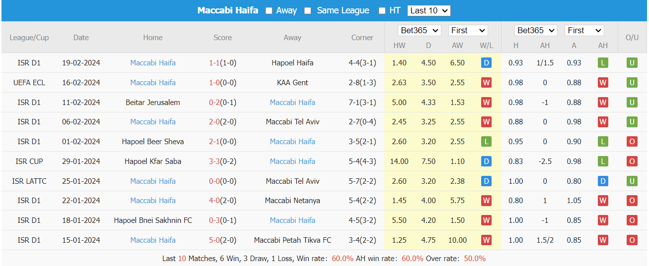Open the first Bet365 bookmaker dropdown
This screenshot has height=266, width=649.
[x=420, y=31]
